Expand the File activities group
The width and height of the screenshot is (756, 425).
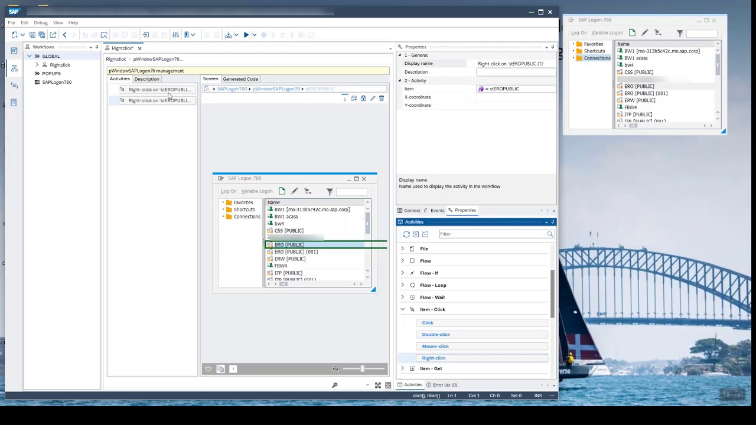click(x=403, y=249)
